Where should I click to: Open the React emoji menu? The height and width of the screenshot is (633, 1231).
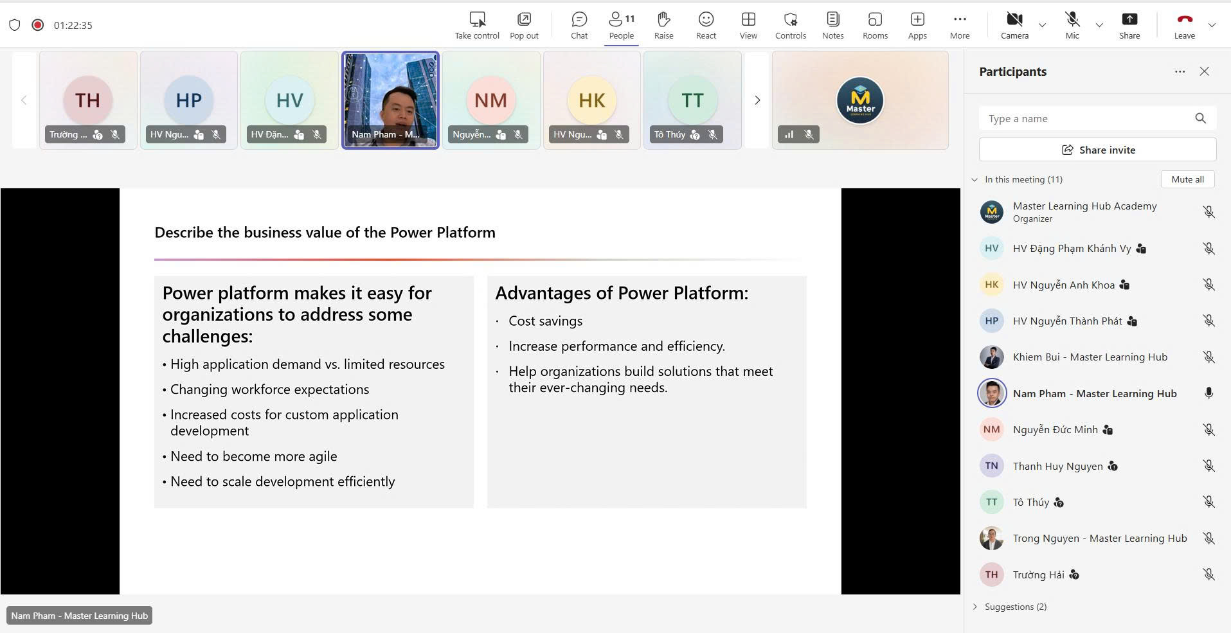point(706,25)
